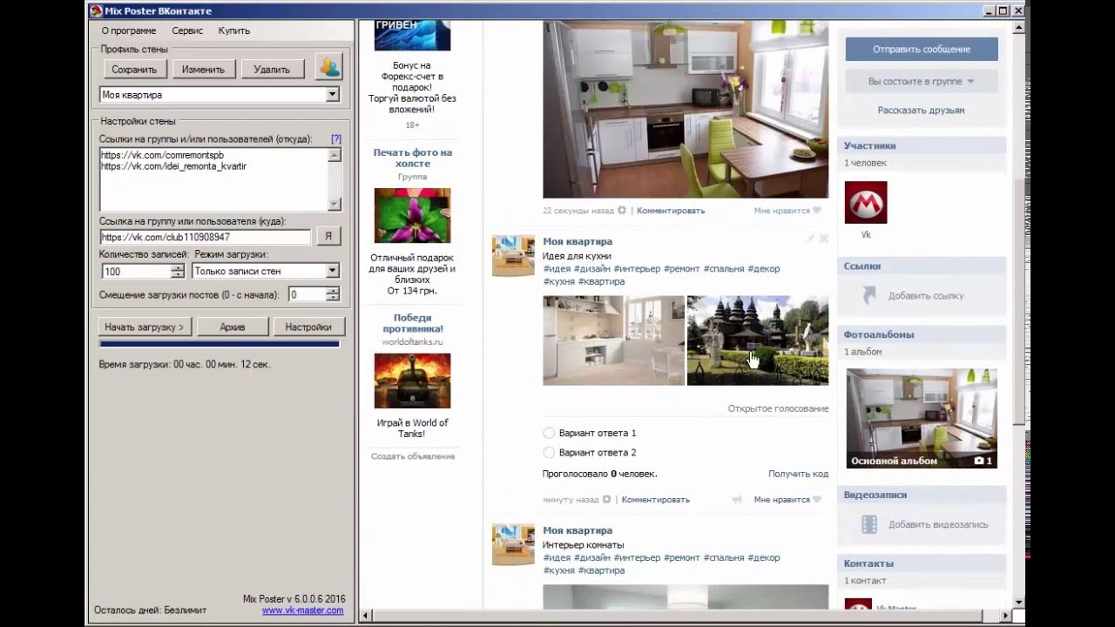The width and height of the screenshot is (1115, 627).
Task: Click the left arrow of the horizontal scrollbar
Action: click(367, 616)
